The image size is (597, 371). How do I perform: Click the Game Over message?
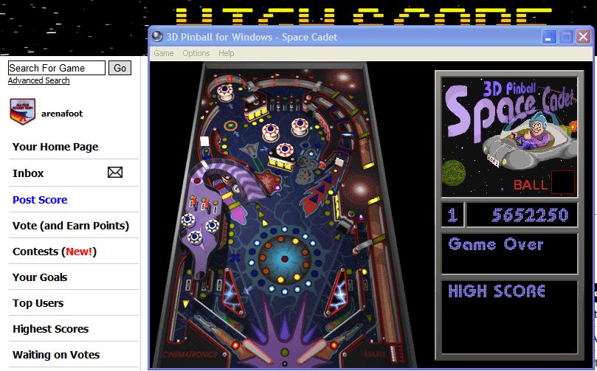[x=496, y=244]
